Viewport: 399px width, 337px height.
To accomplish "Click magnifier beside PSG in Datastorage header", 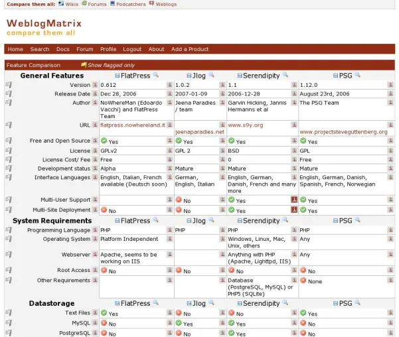I will 358,303.
